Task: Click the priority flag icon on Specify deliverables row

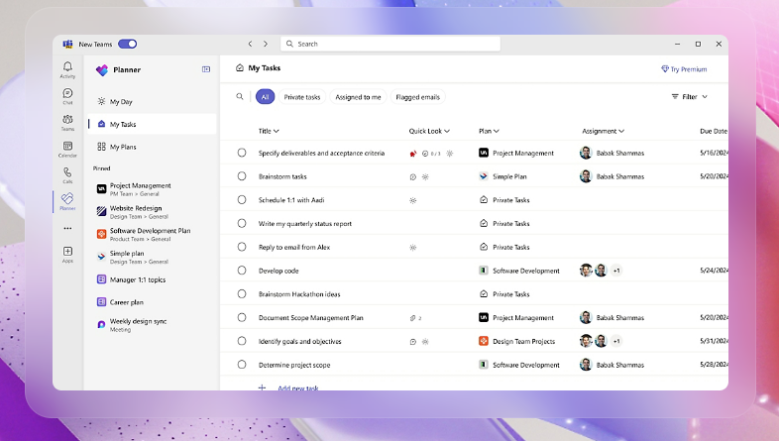Action: (x=412, y=154)
